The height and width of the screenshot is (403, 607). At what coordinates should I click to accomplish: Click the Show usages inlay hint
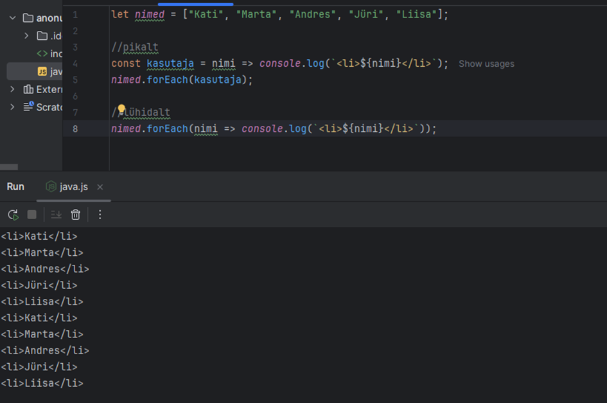click(x=486, y=64)
